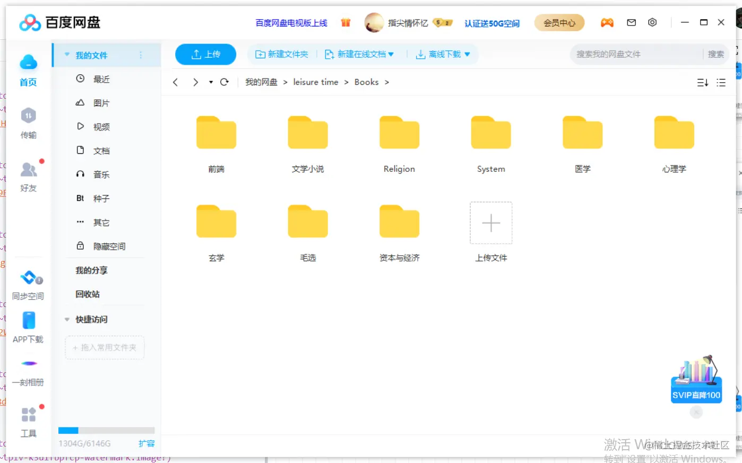Open the 医学 folder
The height and width of the screenshot is (463, 742).
(x=583, y=144)
